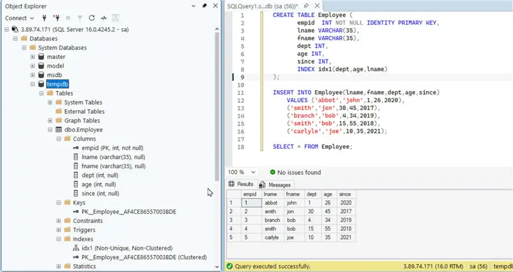Click the Stop square icon in Object Explorer toolbar

[x=68, y=18]
